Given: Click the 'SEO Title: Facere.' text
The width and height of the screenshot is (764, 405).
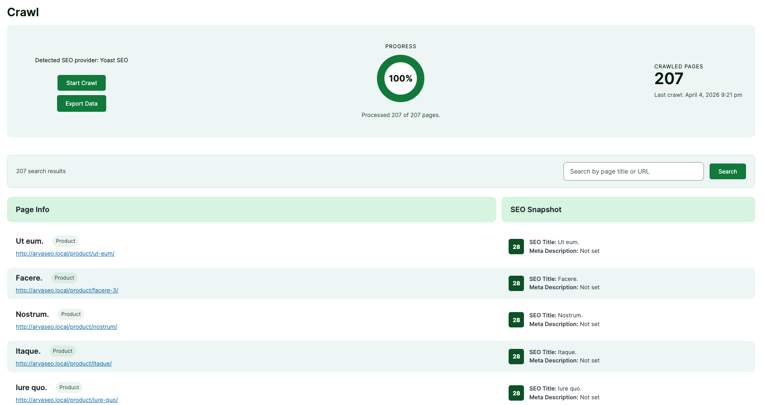Looking at the screenshot, I should (553, 279).
